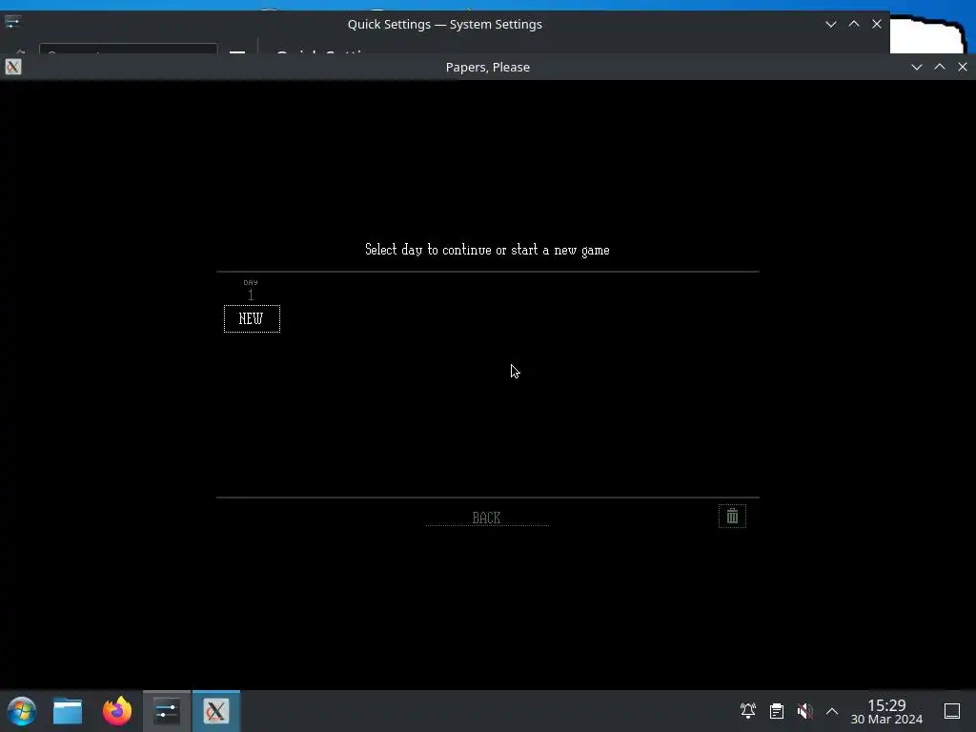Viewport: 976px width, 732px height.
Task: Close the Quick Settings System Settings window
Action: click(x=877, y=24)
